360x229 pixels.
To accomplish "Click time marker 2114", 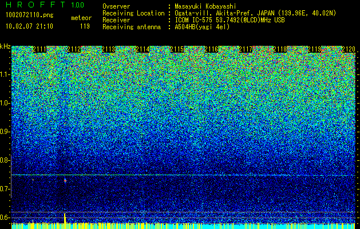I will tap(143, 49).
